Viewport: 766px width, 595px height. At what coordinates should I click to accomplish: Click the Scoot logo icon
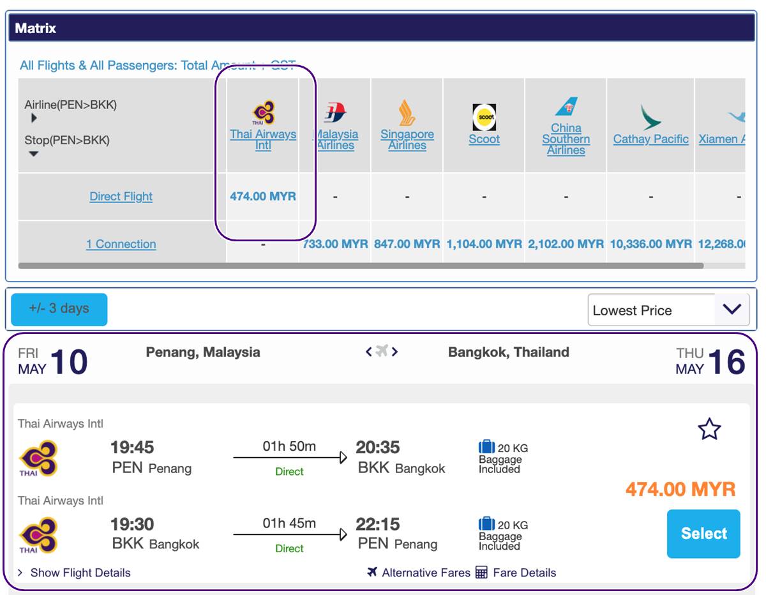click(x=484, y=117)
